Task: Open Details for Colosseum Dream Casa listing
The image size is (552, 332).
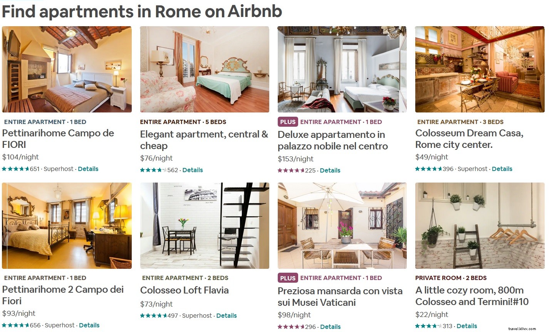Action: pyautogui.click(x=502, y=169)
